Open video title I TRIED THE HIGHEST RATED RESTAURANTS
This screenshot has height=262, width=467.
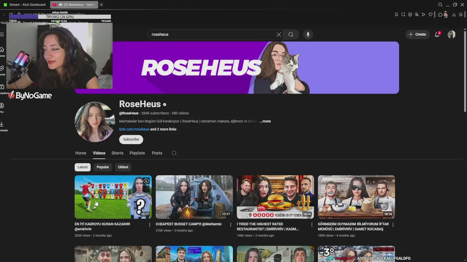(x=268, y=227)
